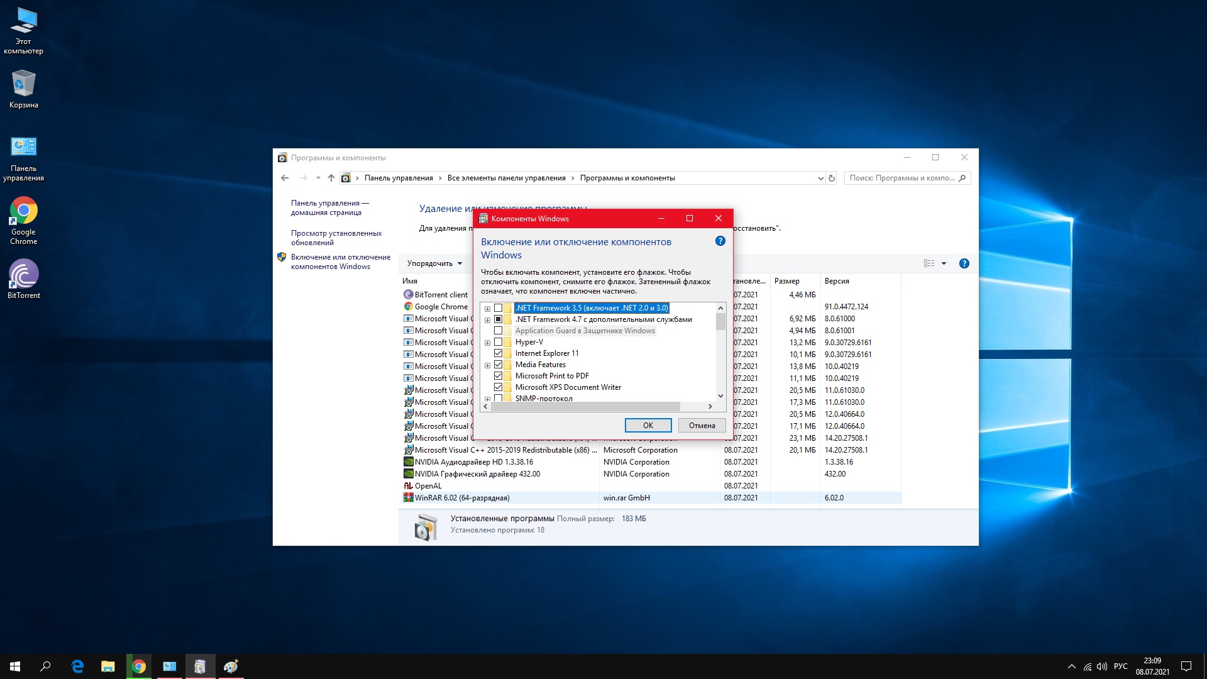Click the components list vertical scrollbar down arrow
Screen dimensions: 1207x679
coord(720,395)
